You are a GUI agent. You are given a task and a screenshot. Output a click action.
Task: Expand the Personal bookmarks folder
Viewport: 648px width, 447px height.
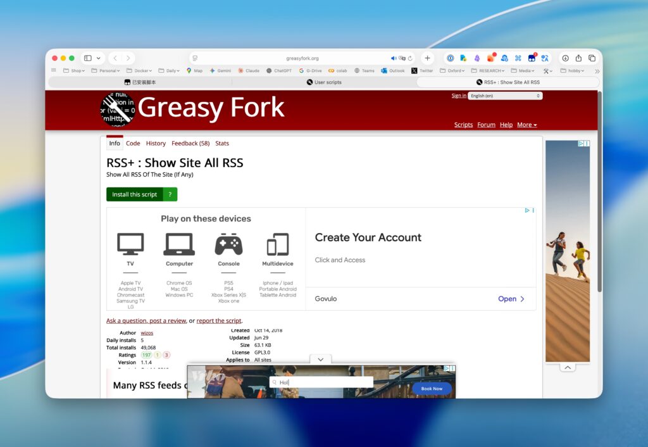pyautogui.click(x=106, y=71)
